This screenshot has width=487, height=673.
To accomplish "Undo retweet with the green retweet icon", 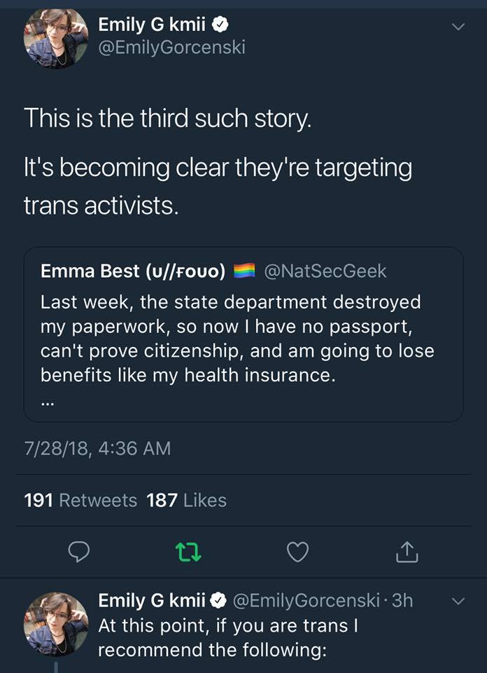I will pyautogui.click(x=188, y=553).
